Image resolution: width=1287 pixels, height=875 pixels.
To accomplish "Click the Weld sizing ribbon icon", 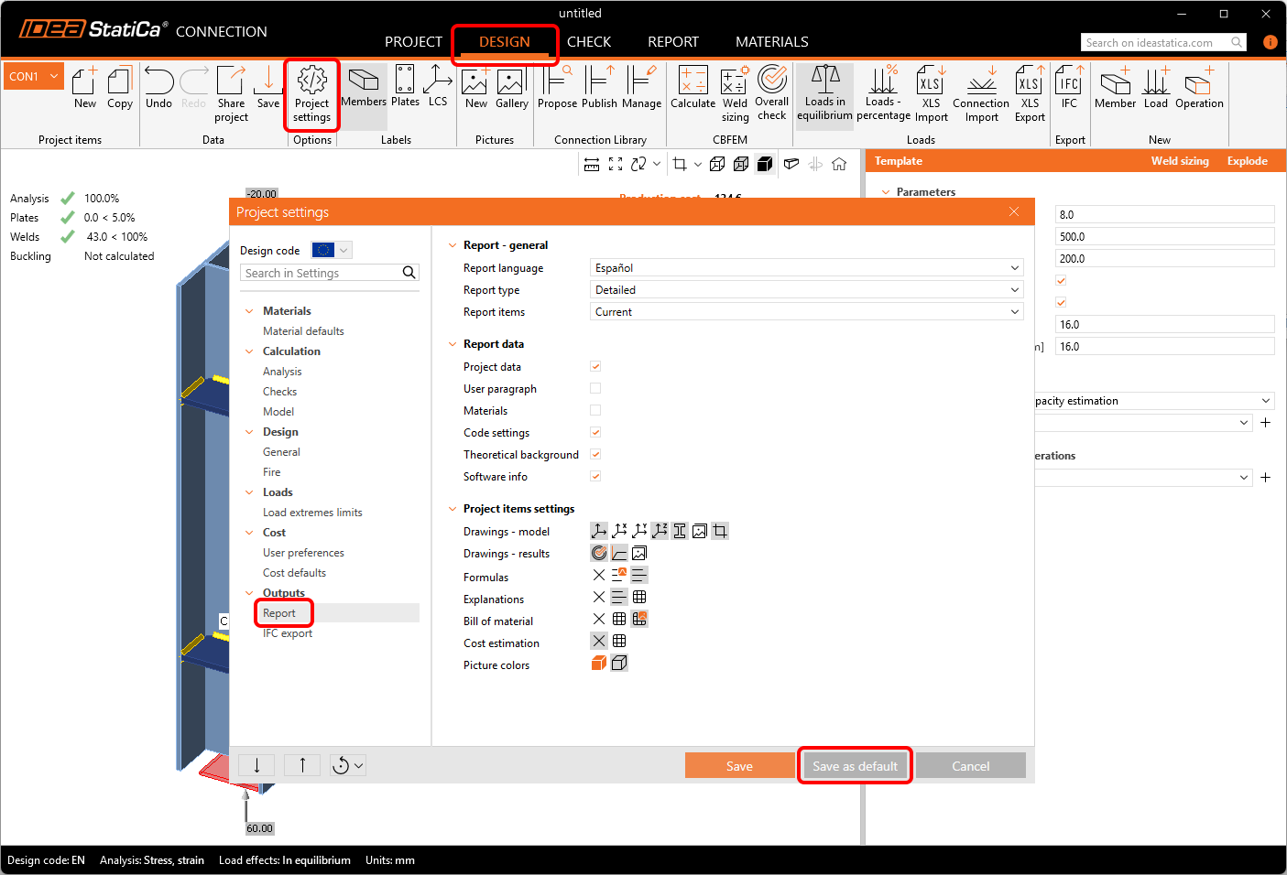I will coord(735,94).
